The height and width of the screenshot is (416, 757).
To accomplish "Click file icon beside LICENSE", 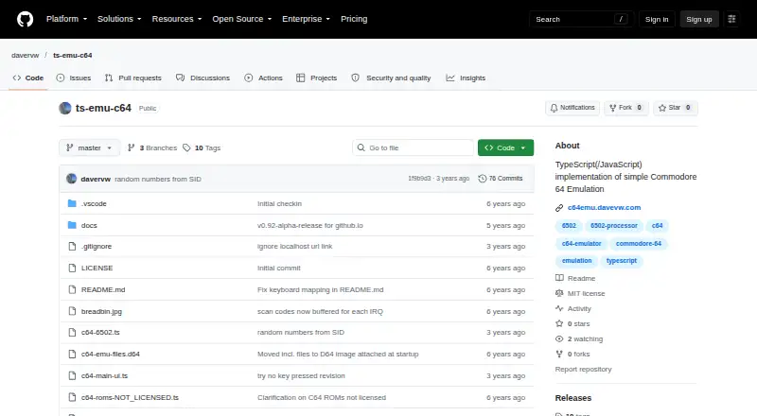I will point(72,268).
